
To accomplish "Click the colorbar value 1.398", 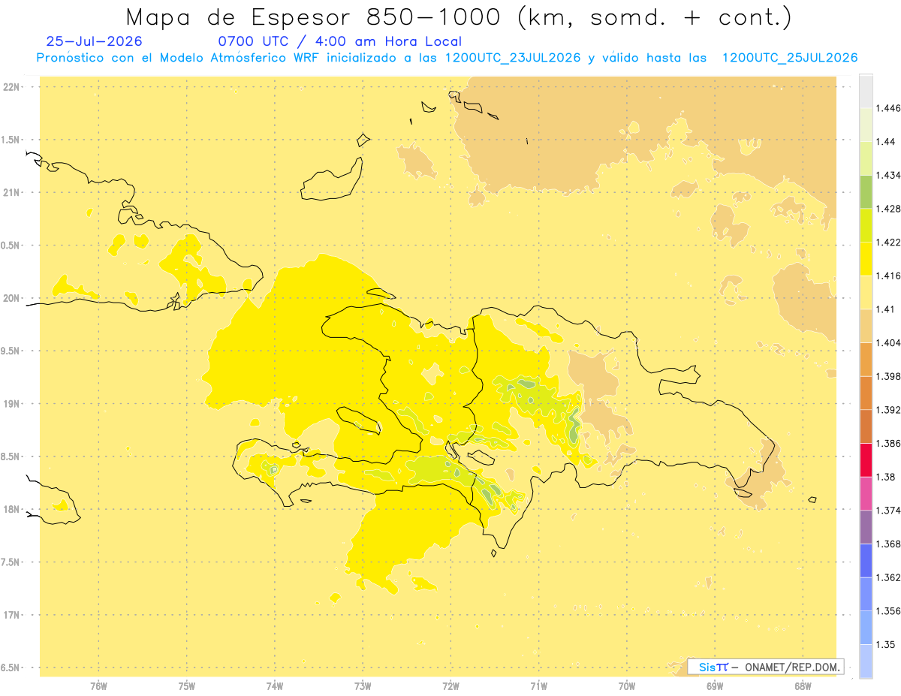I will pyautogui.click(x=887, y=376).
